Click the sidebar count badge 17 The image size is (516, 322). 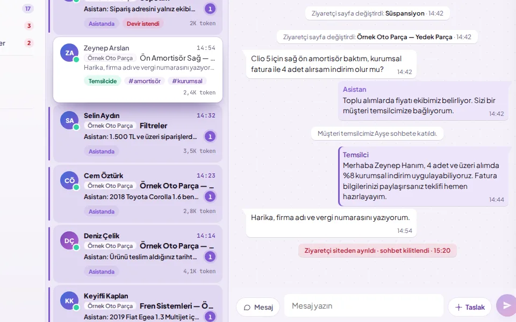coord(28,9)
